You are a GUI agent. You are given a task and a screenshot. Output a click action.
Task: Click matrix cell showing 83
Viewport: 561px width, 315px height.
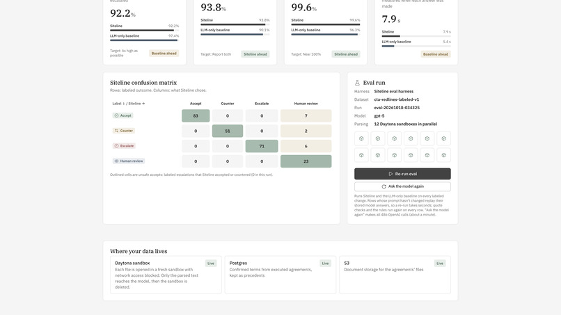[x=196, y=116]
